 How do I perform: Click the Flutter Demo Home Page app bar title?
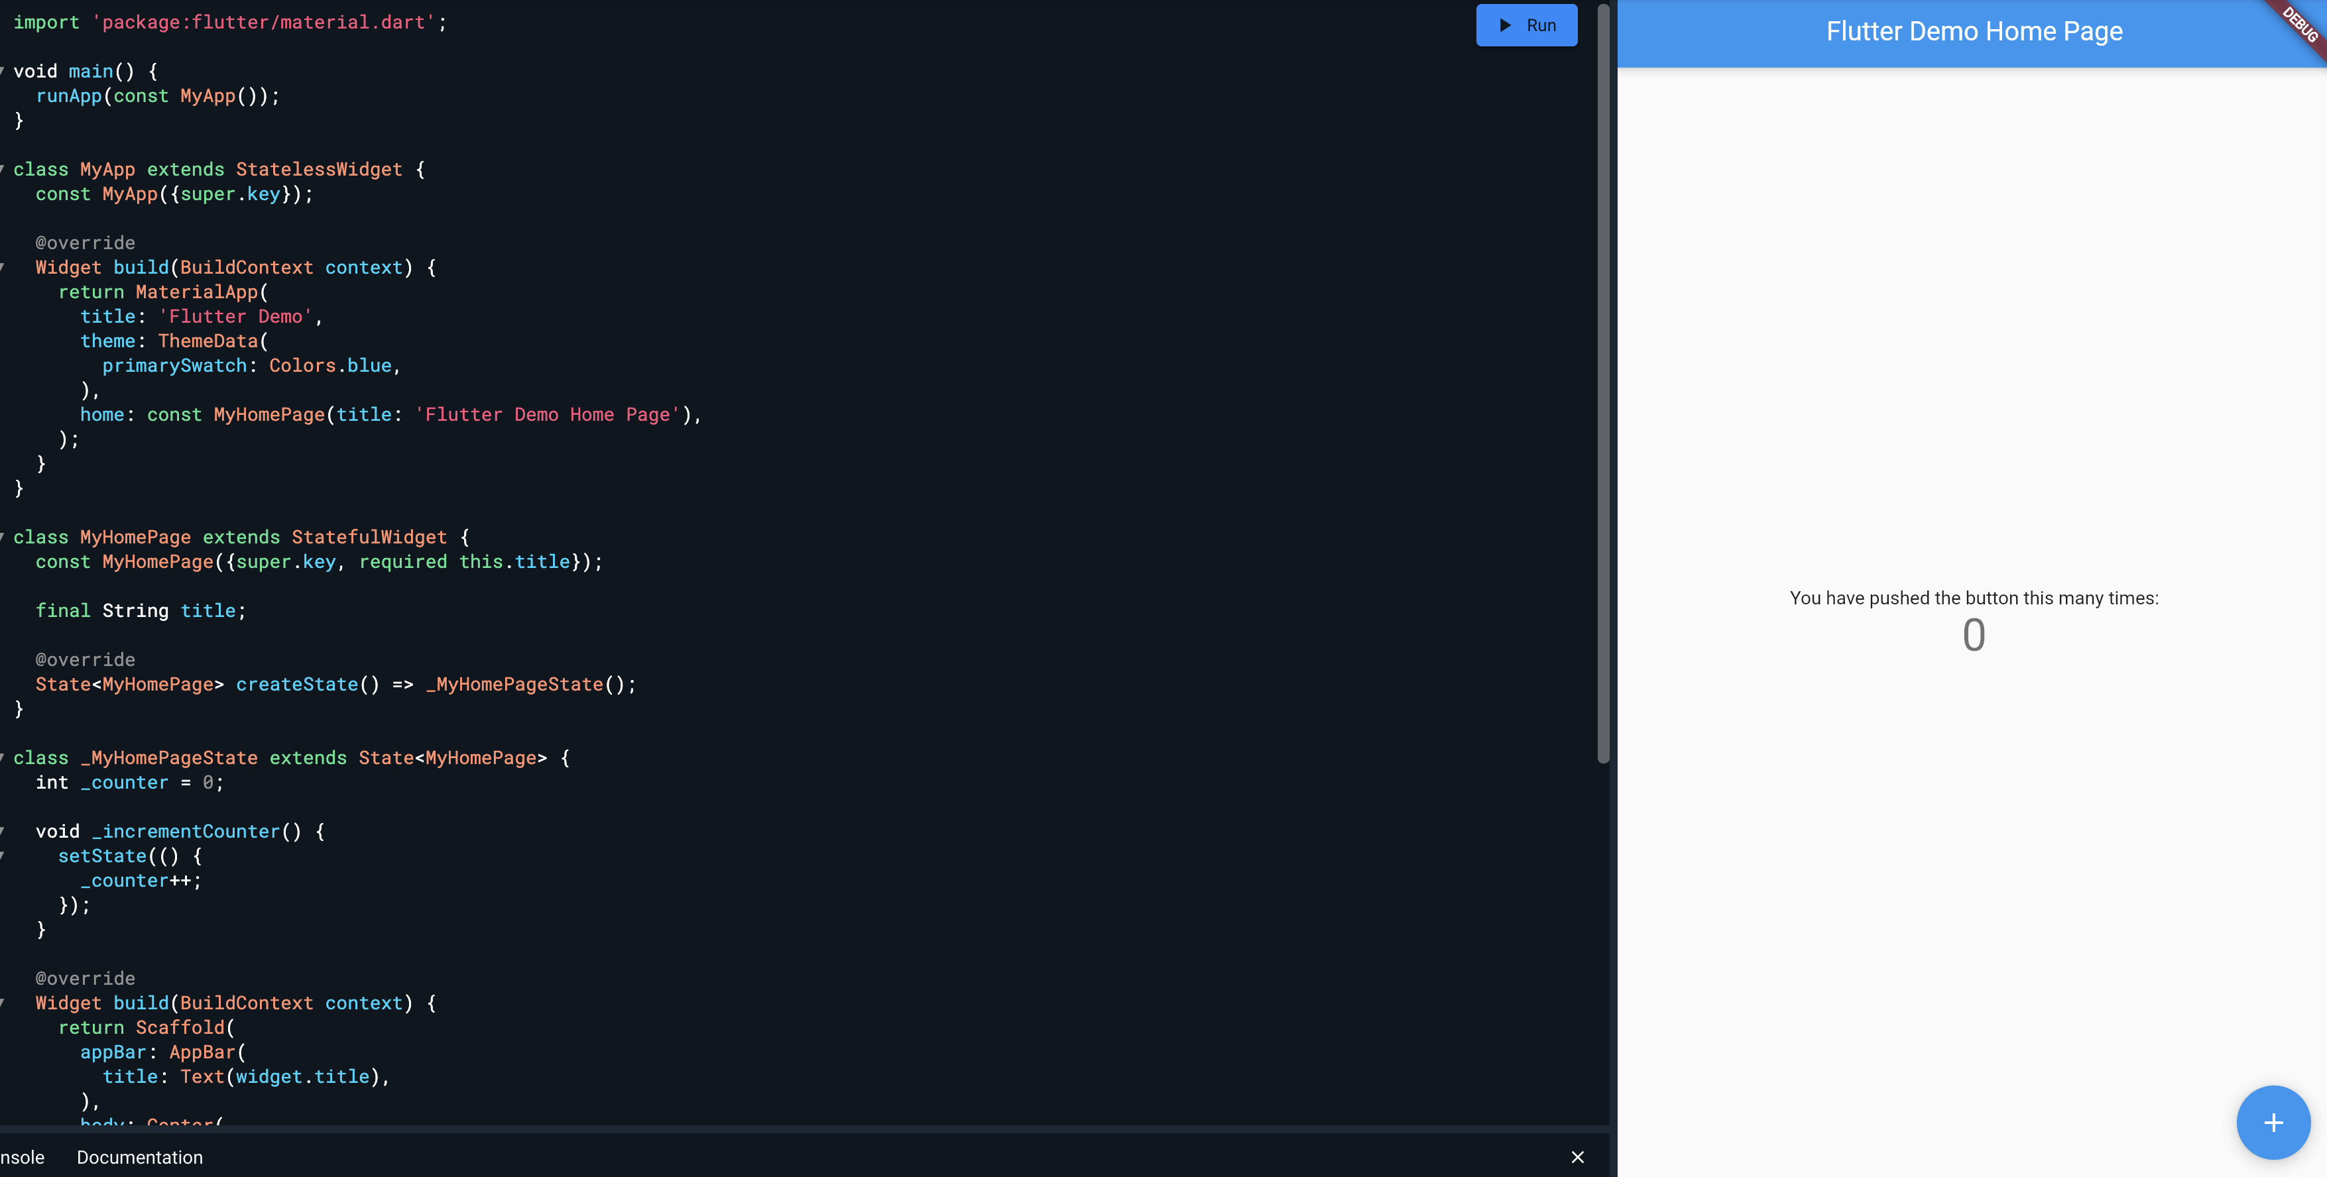[x=1974, y=32]
